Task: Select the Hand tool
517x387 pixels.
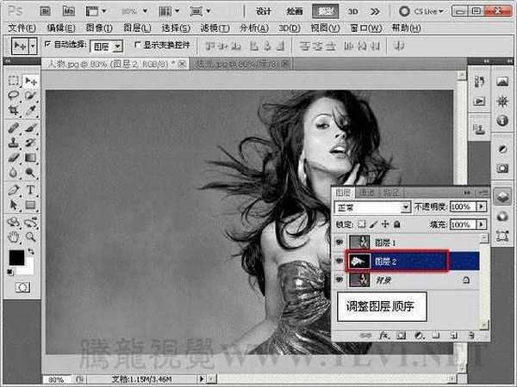Action: coord(14,236)
